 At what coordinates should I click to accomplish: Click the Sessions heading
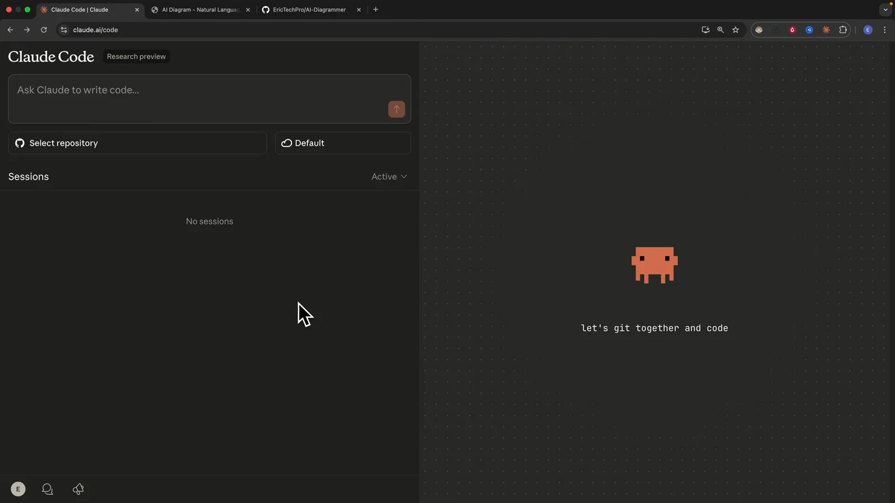29,177
